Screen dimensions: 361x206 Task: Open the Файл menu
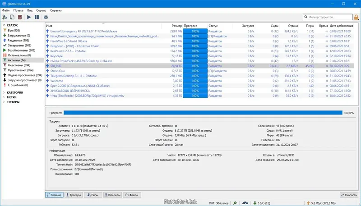pos(6,10)
